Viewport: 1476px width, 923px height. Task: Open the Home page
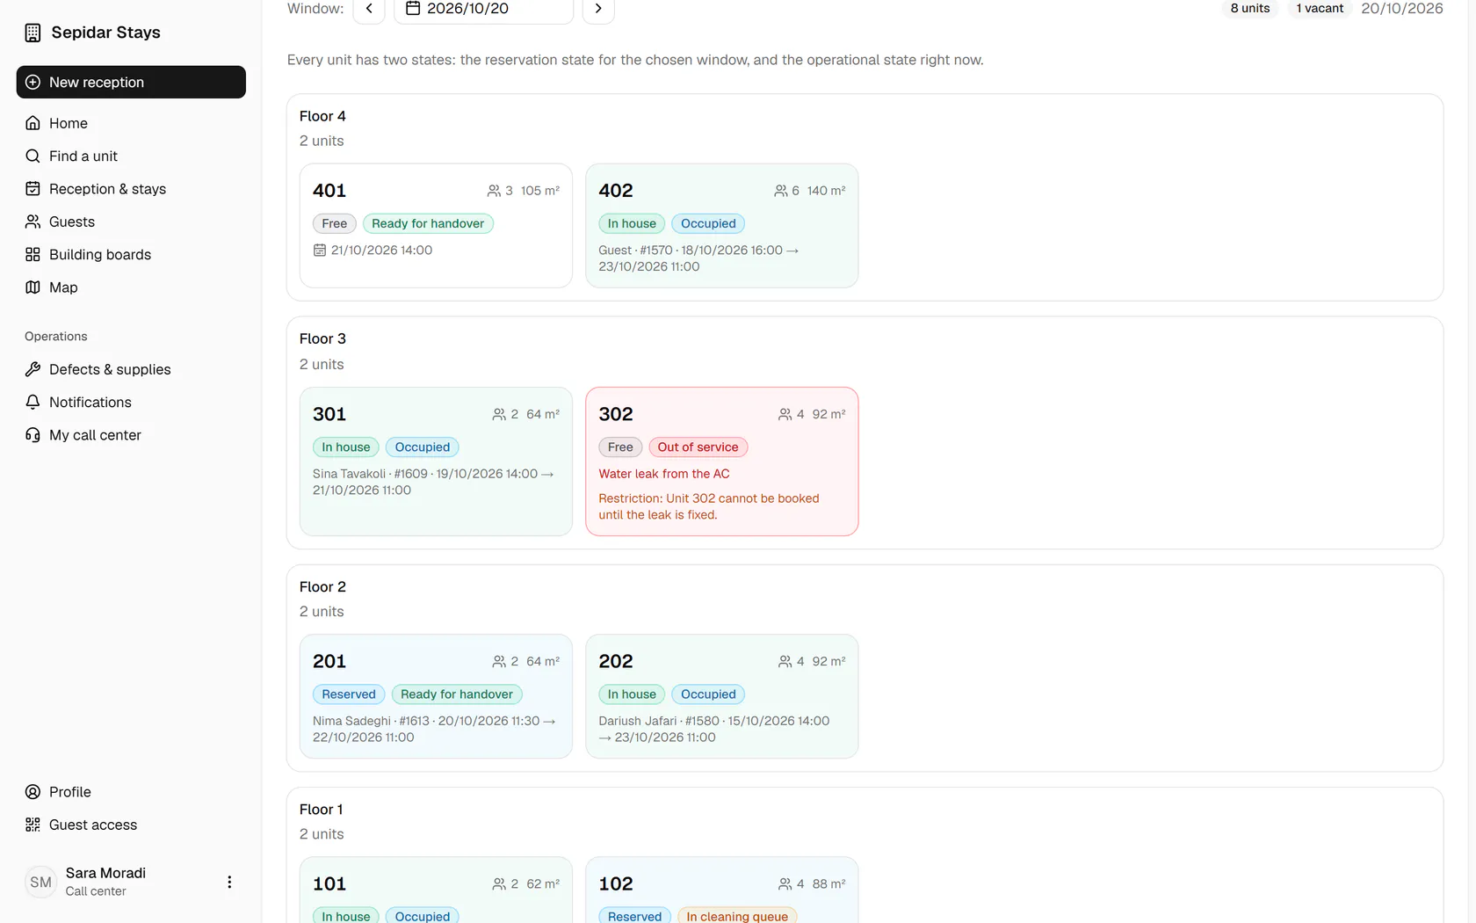131,123
